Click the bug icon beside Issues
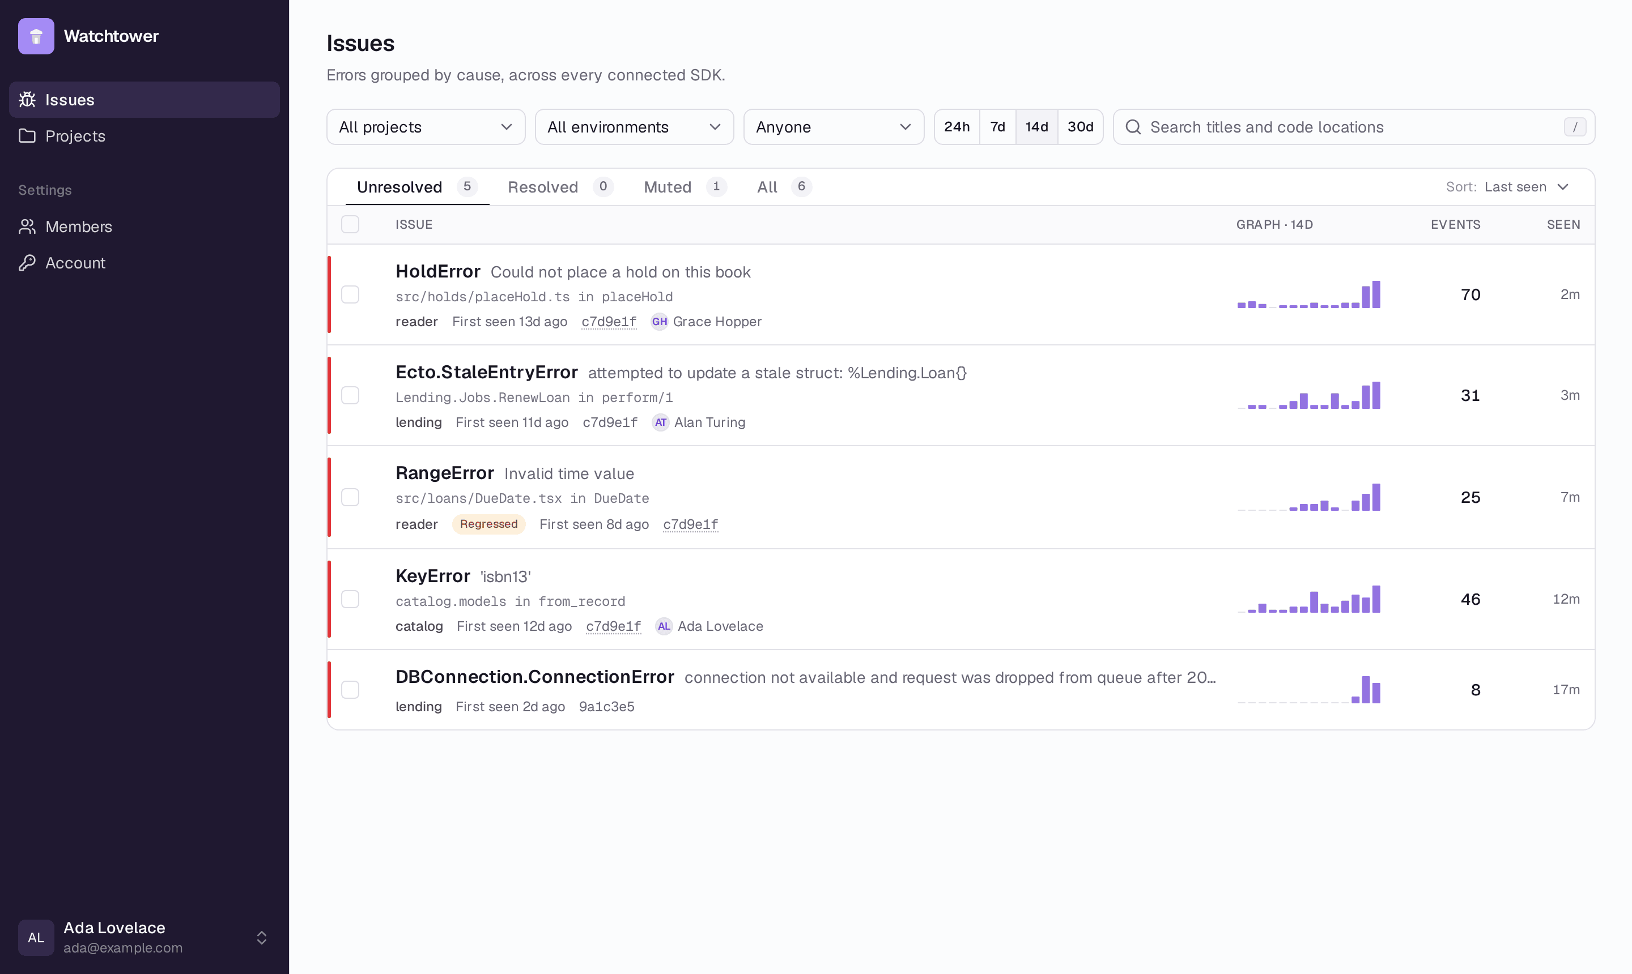The height and width of the screenshot is (974, 1632). point(27,100)
